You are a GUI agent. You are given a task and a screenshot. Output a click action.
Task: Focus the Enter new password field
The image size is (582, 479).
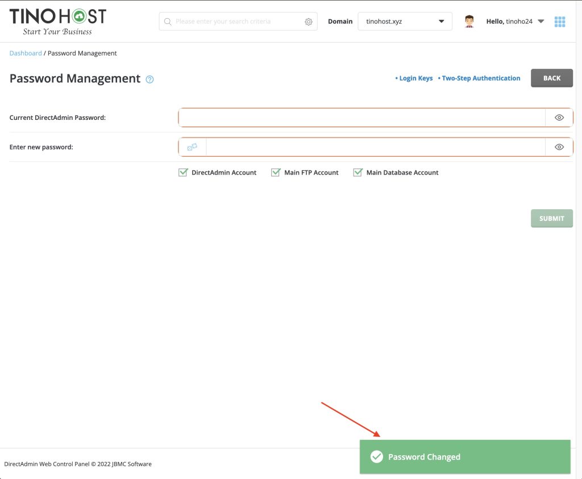[376, 147]
